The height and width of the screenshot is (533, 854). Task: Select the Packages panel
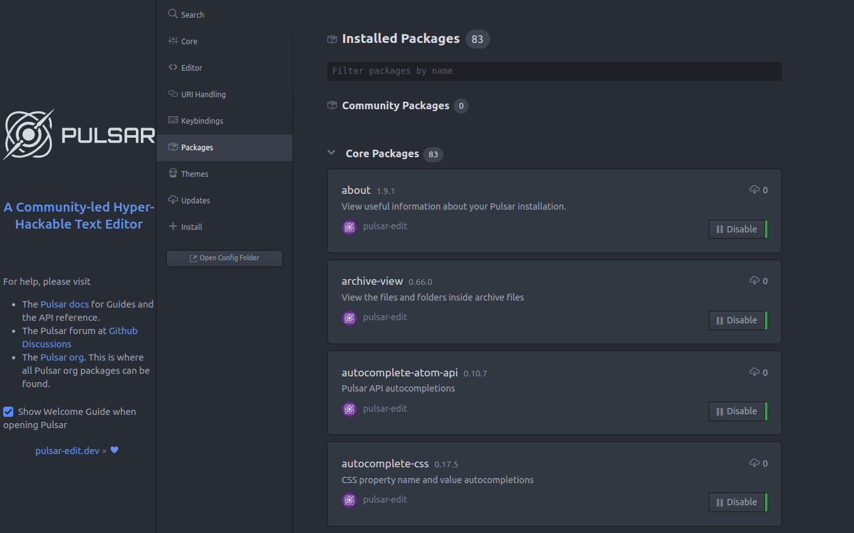tap(224, 147)
